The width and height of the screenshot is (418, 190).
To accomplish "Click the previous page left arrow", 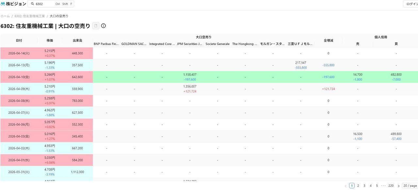I will (346, 186).
